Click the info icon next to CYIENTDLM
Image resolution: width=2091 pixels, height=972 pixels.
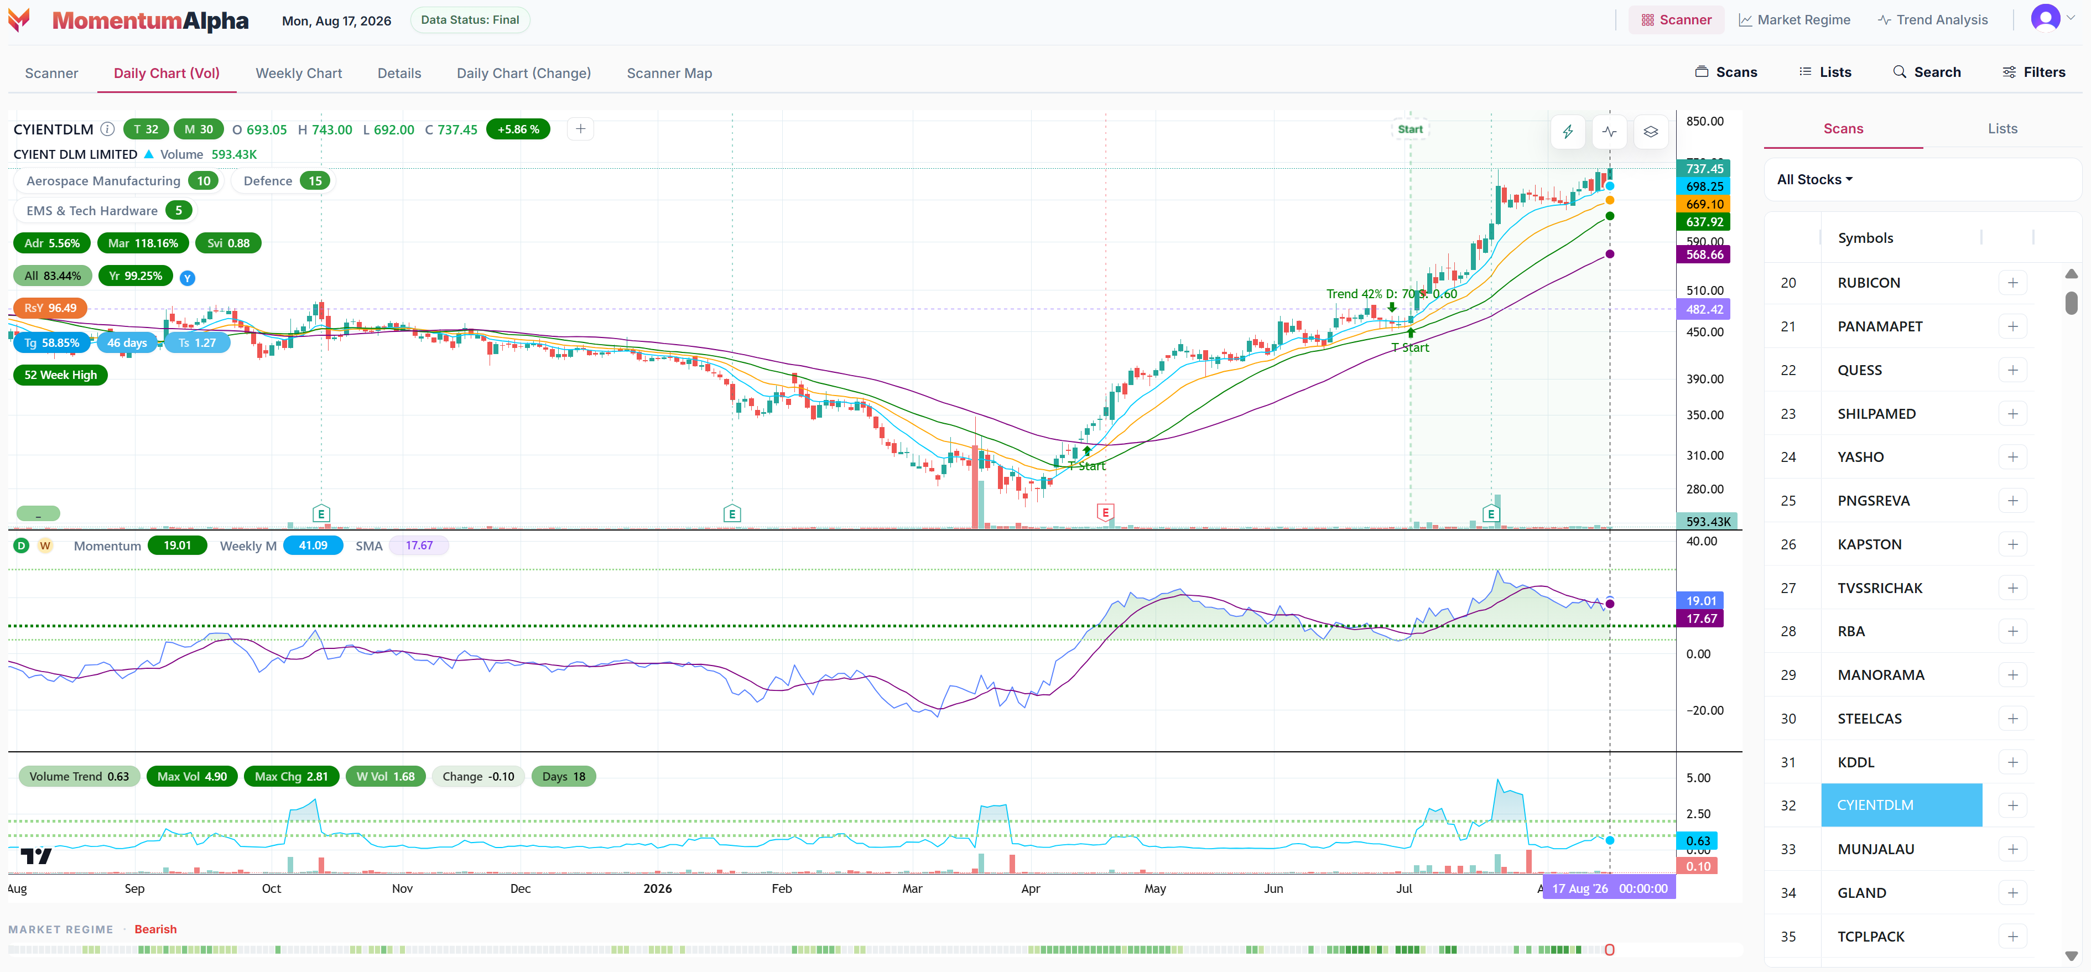click(x=107, y=129)
